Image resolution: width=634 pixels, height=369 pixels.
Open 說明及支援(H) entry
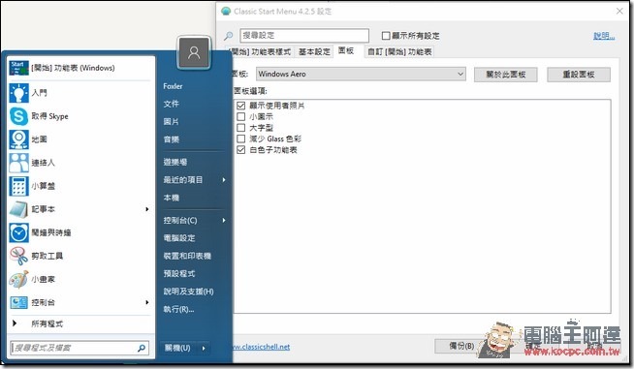pyautogui.click(x=188, y=292)
